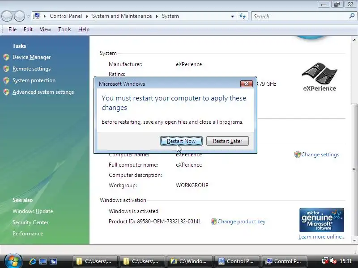Click the Restart Now button
358x268 pixels.
point(181,141)
